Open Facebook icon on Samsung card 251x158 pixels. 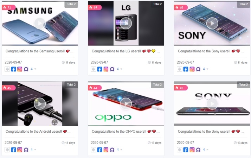tap(13, 69)
